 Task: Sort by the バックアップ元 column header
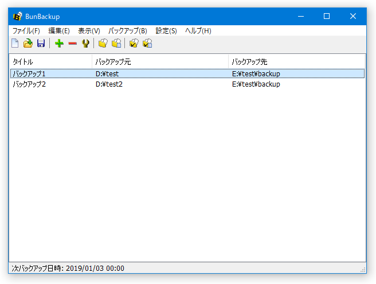pyautogui.click(x=160, y=62)
